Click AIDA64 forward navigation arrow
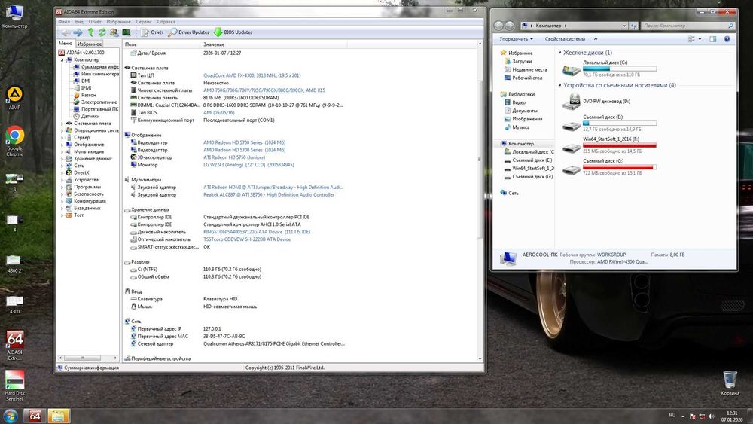This screenshot has height=424, width=753. (x=78, y=32)
